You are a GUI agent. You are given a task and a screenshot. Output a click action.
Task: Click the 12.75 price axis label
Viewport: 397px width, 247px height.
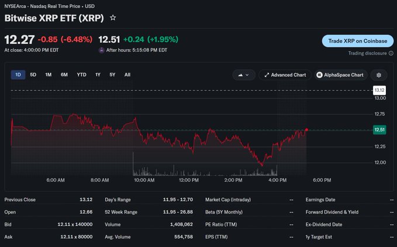point(380,114)
